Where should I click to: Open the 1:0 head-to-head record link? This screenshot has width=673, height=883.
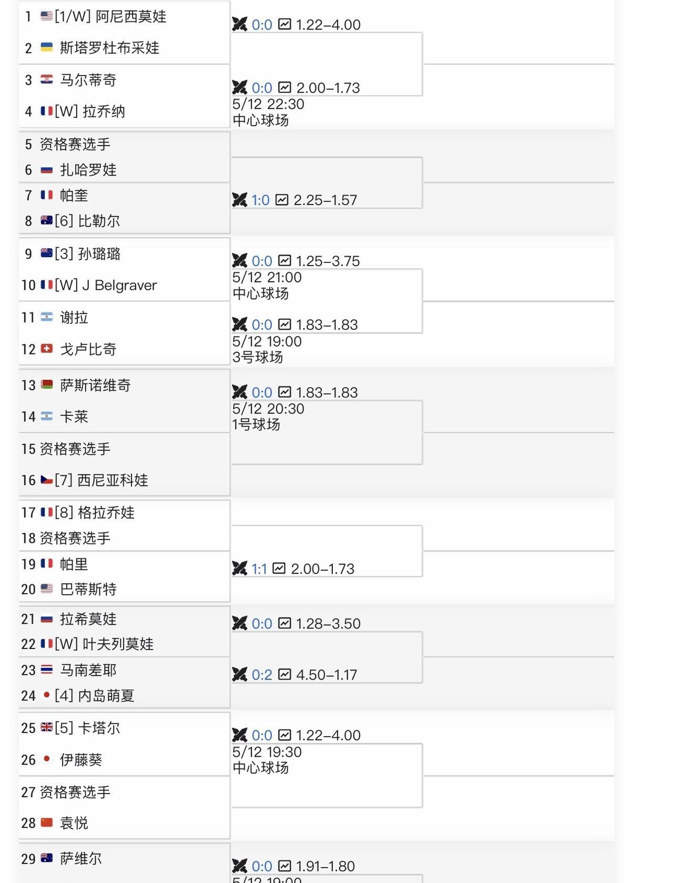(260, 200)
